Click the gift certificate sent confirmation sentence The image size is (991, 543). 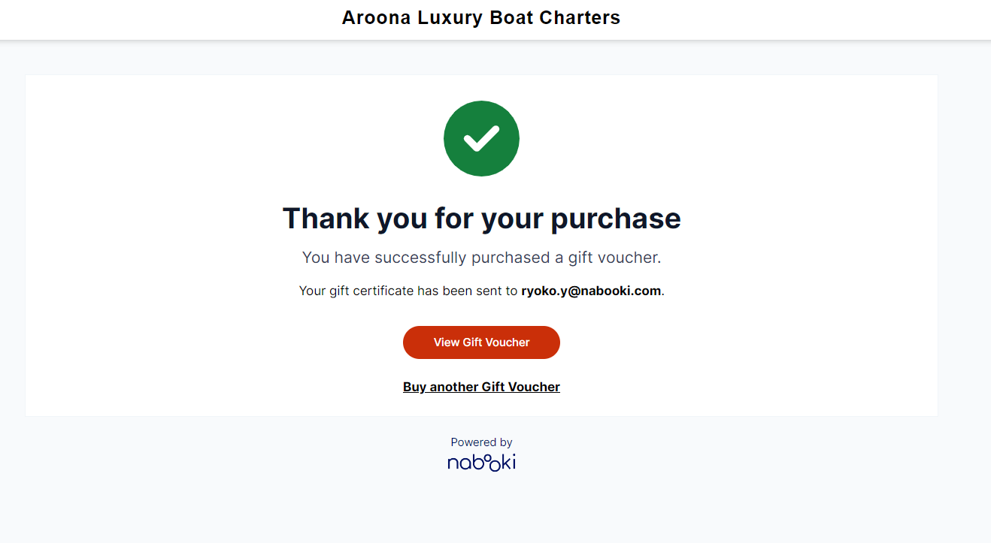[481, 291]
